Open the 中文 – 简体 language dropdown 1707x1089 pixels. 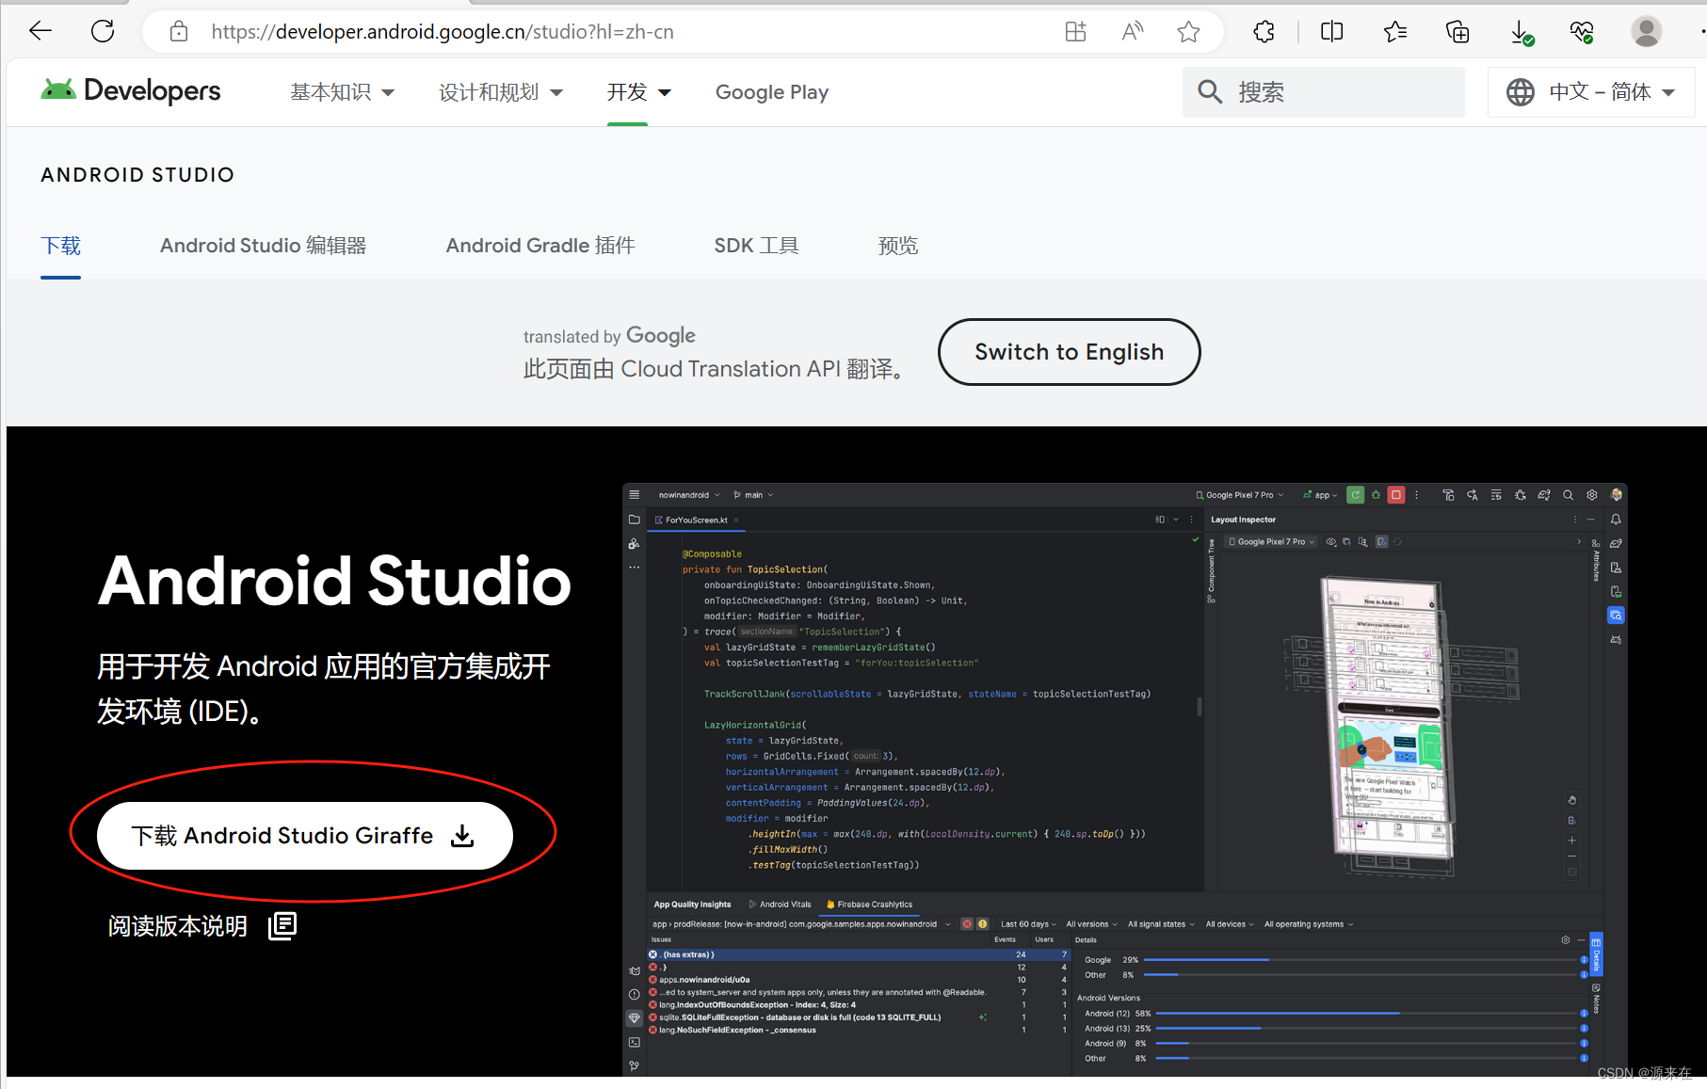(1591, 92)
